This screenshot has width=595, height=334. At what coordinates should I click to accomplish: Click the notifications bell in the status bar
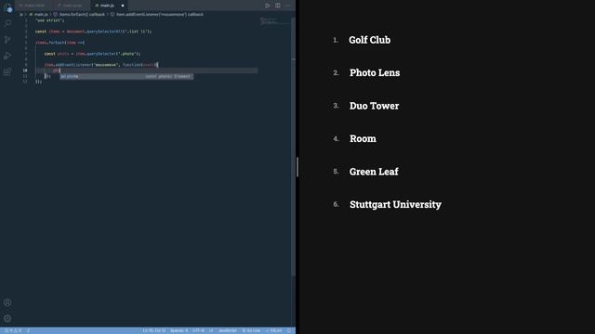289,330
